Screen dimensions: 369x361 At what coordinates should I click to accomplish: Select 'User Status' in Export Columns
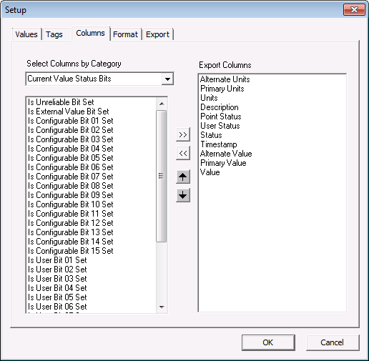pos(220,126)
